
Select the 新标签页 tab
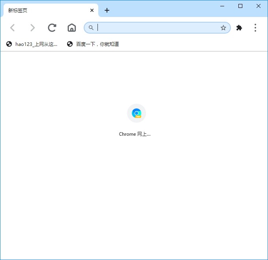click(x=51, y=10)
